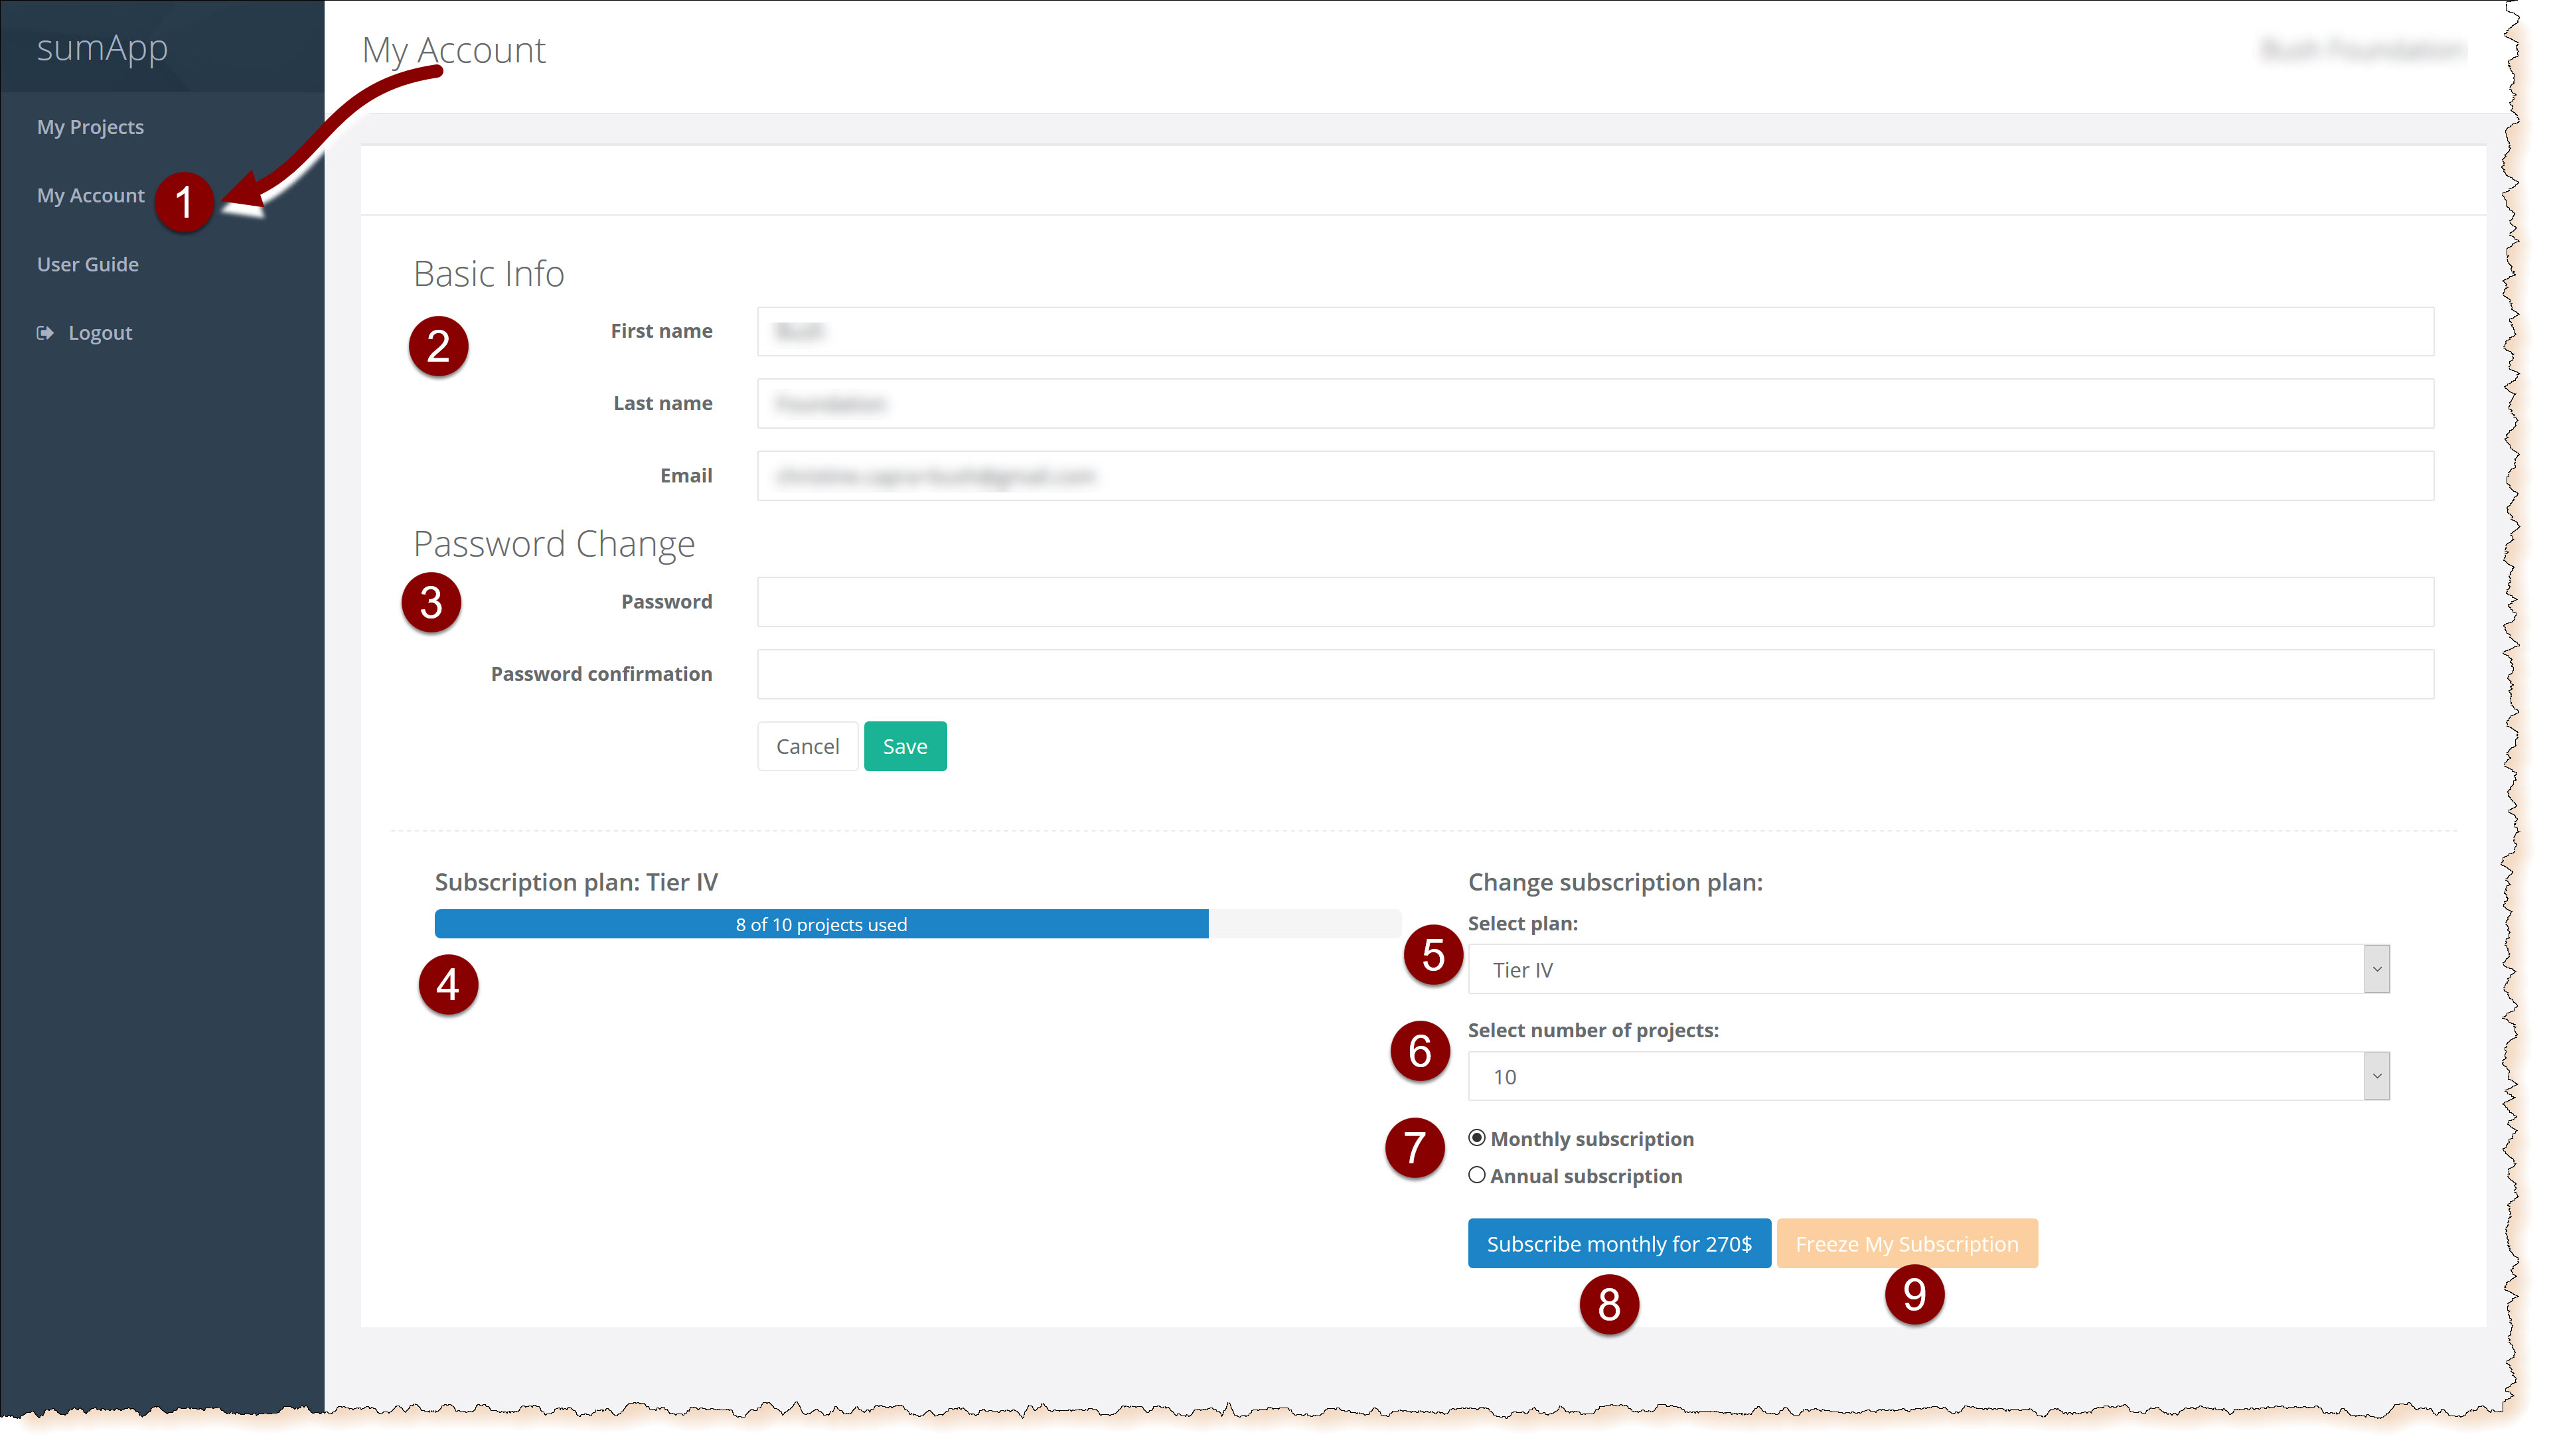Click the projects used progress bar
Image resolution: width=2557 pixels, height=1456 pixels.
[820, 924]
